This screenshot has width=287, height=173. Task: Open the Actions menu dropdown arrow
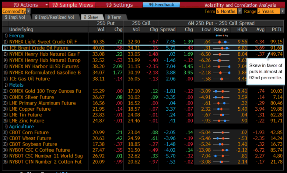coord(47,5)
